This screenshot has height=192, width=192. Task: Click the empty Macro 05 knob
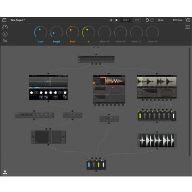pyautogui.click(x=105, y=32)
